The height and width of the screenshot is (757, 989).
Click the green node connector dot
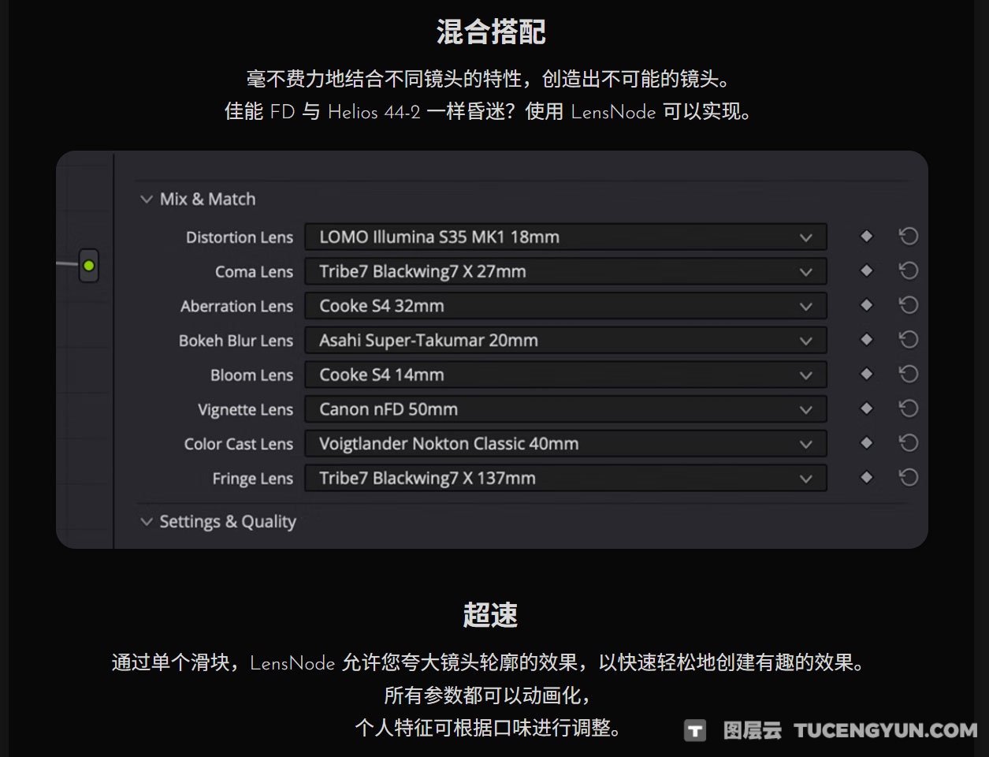point(89,266)
